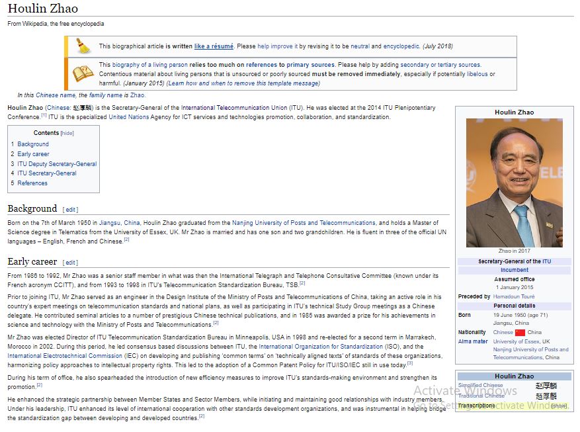Open China link in Background paragraph

point(132,223)
